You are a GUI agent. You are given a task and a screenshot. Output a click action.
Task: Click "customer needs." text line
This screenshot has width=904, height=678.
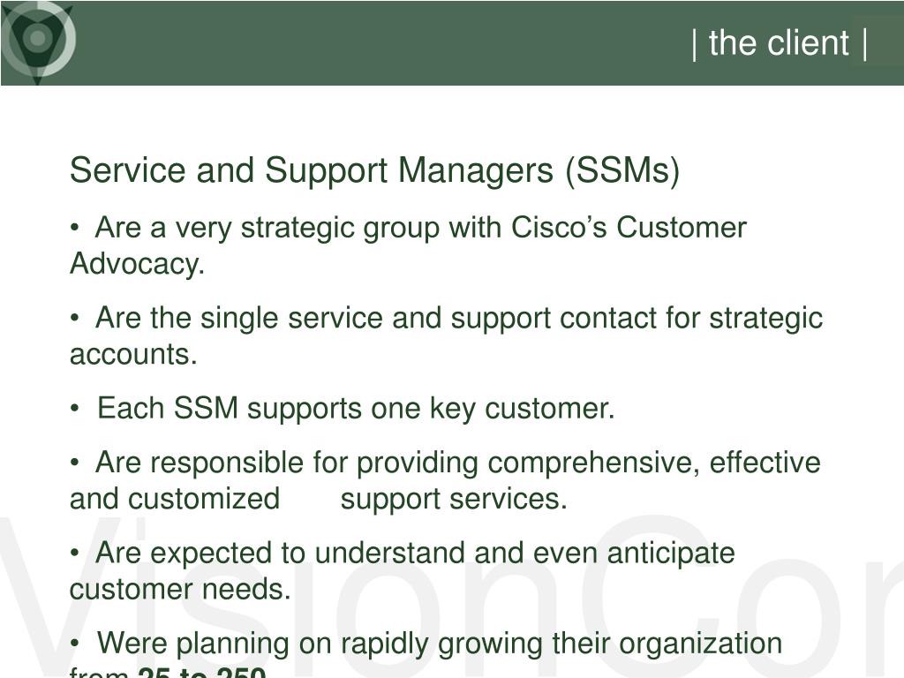[180, 589]
